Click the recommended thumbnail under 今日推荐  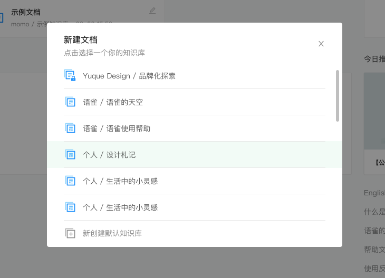[x=374, y=111]
